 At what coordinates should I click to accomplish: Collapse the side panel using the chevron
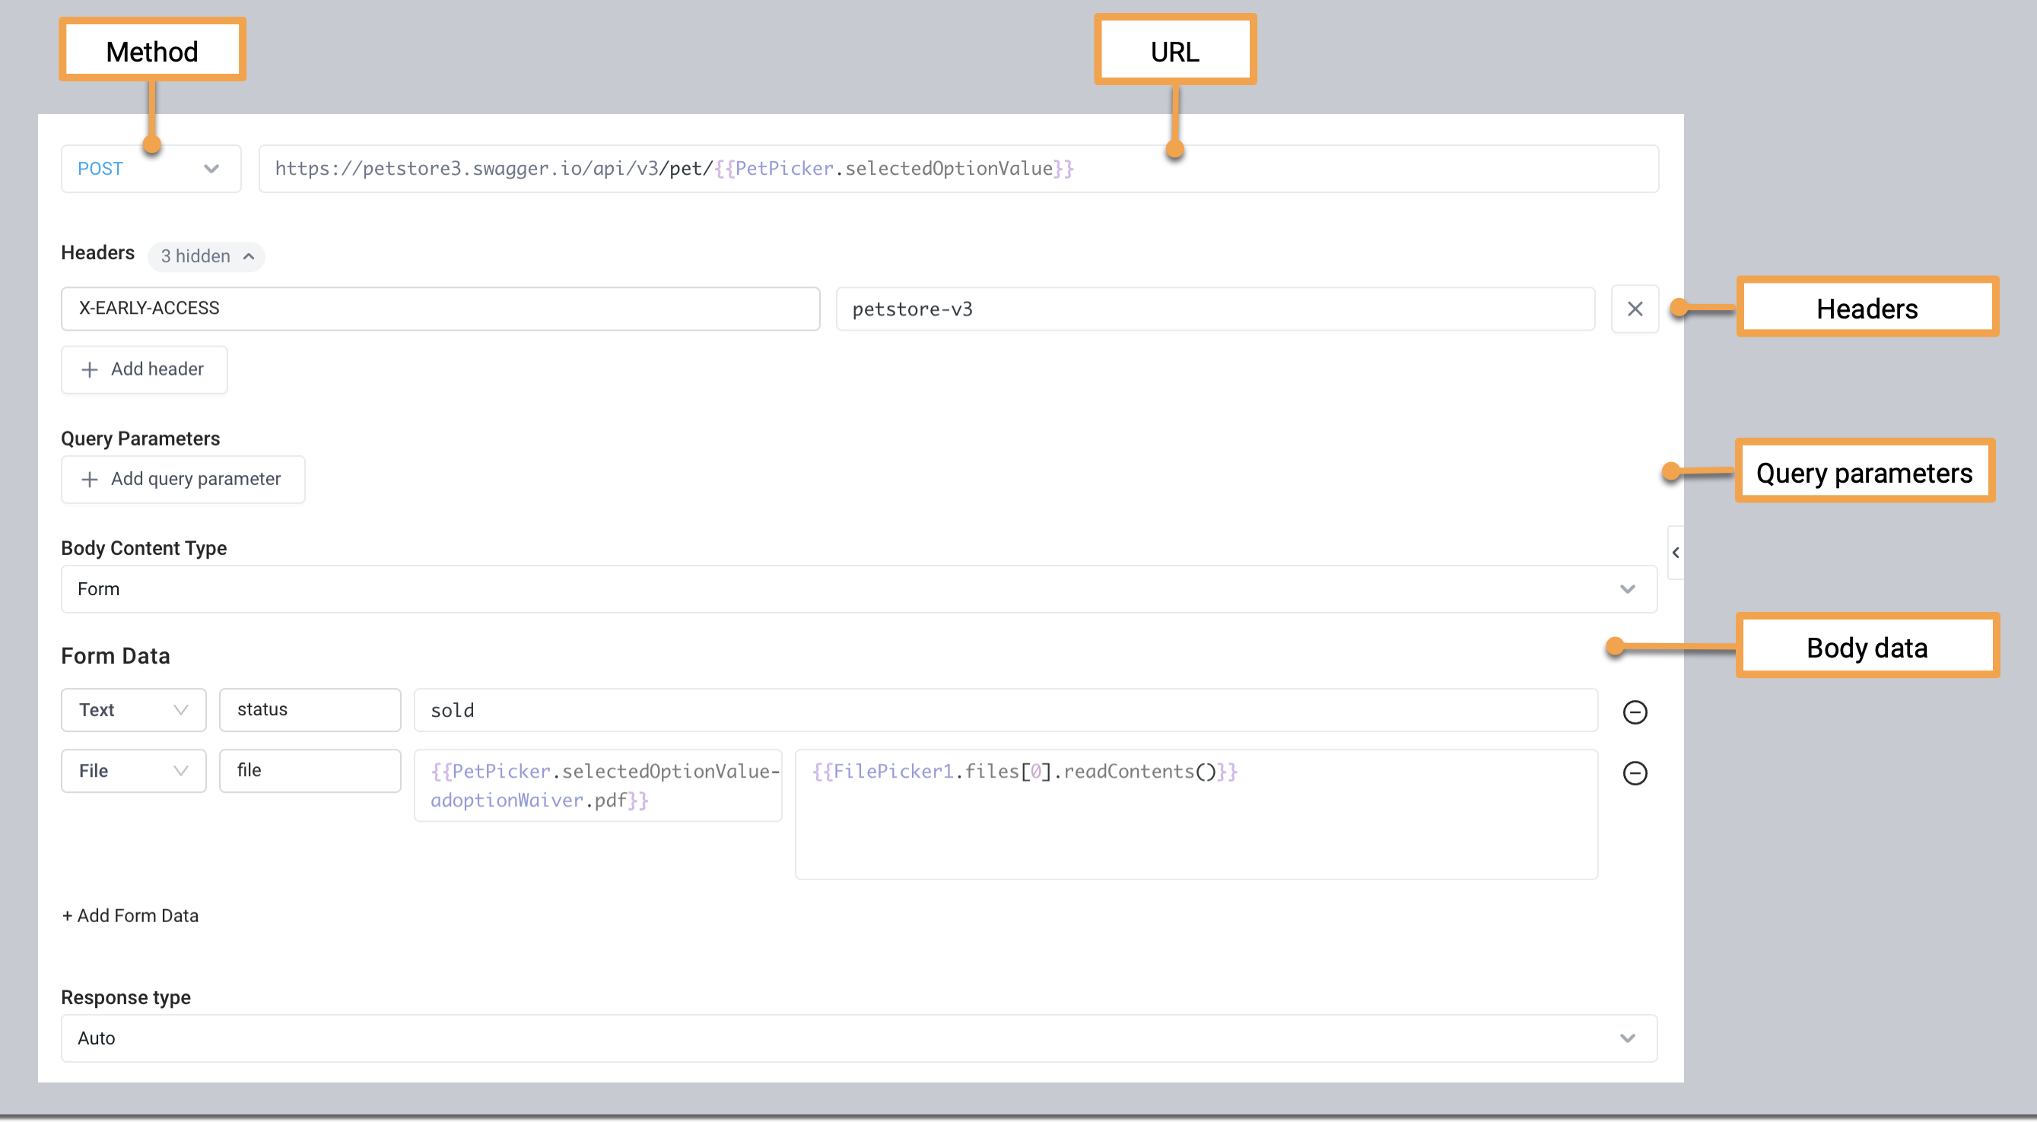click(1676, 553)
